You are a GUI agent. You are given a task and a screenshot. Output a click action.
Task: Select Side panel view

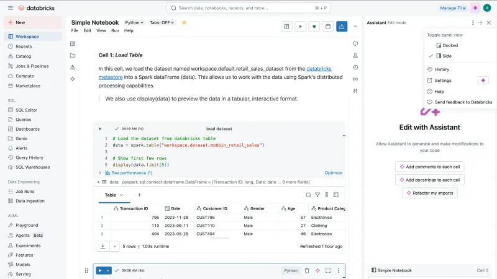444,56
